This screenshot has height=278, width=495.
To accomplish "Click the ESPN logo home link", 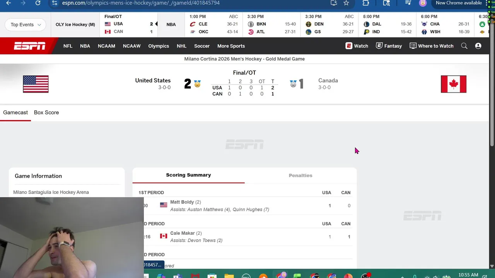I will coord(29,46).
